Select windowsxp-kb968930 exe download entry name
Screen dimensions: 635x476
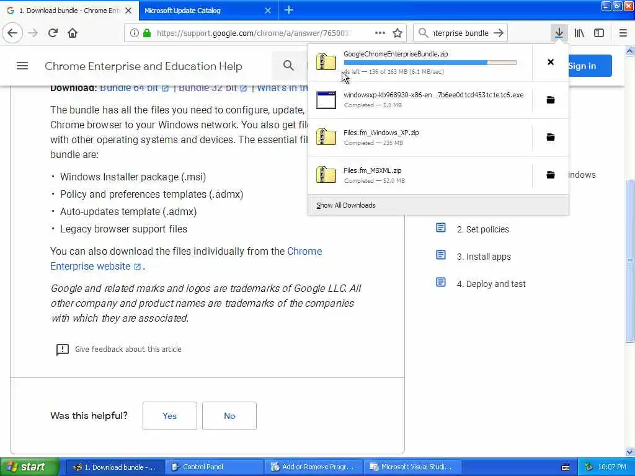(x=433, y=95)
